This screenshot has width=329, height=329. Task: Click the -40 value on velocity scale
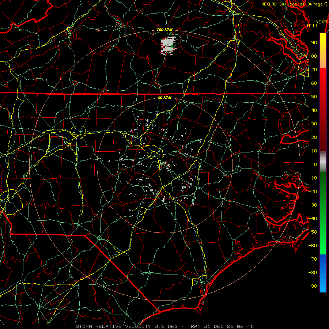point(313,219)
